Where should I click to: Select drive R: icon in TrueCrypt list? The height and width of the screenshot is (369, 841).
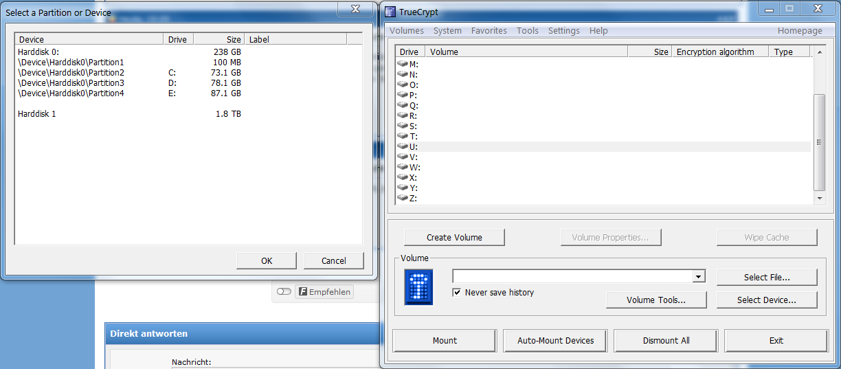pyautogui.click(x=403, y=115)
